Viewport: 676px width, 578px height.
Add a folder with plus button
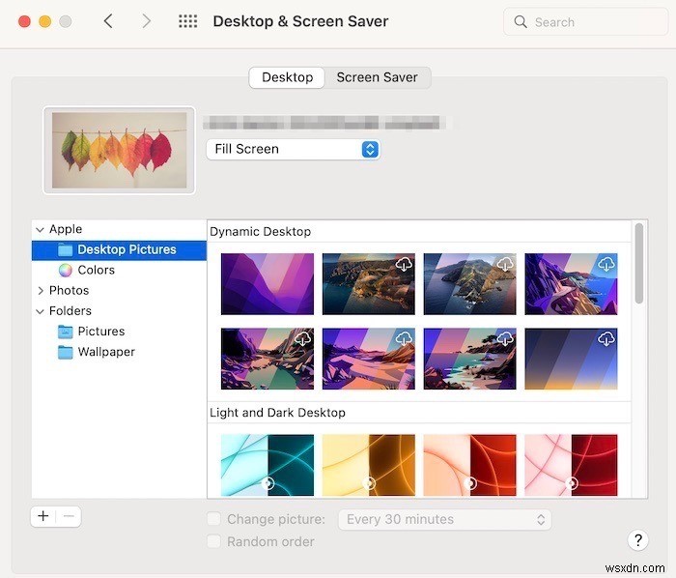[x=43, y=516]
